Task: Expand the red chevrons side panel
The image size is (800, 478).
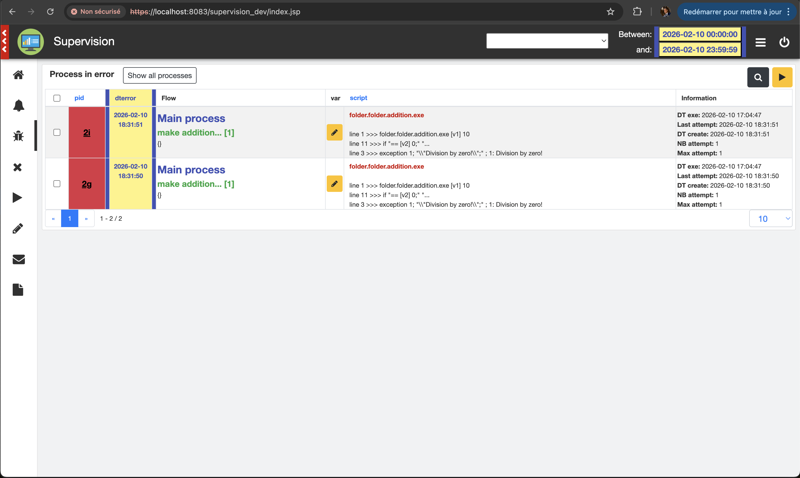Action: pyautogui.click(x=4, y=41)
